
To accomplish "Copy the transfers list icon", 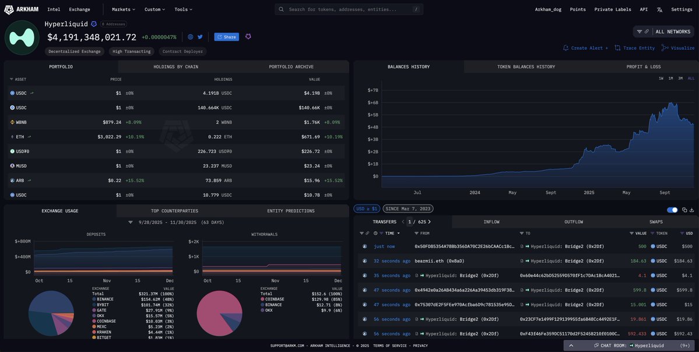I will click(x=684, y=210).
